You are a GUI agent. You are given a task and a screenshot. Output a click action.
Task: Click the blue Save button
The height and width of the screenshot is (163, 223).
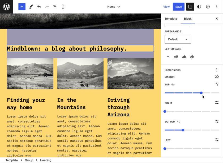[178, 7]
